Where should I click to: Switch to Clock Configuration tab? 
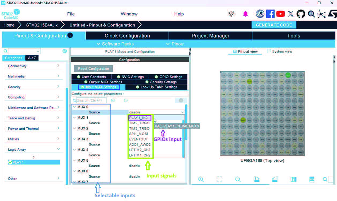click(127, 36)
